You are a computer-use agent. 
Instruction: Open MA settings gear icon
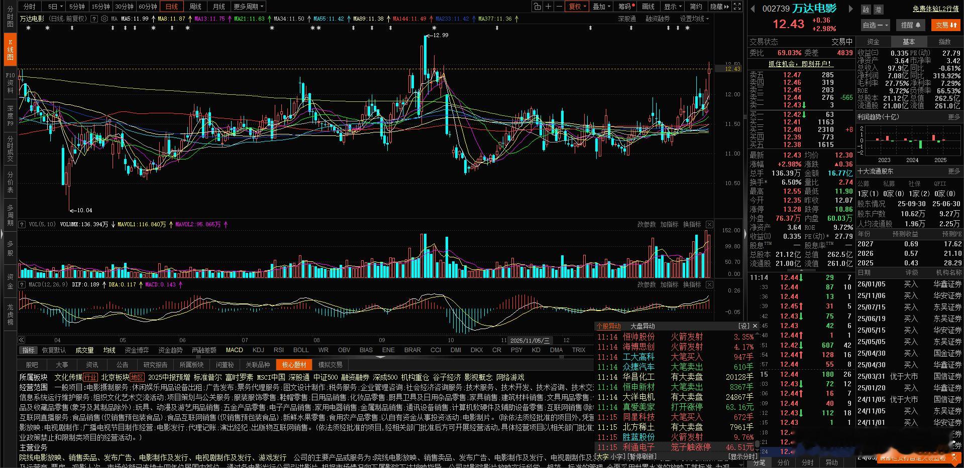(104, 19)
